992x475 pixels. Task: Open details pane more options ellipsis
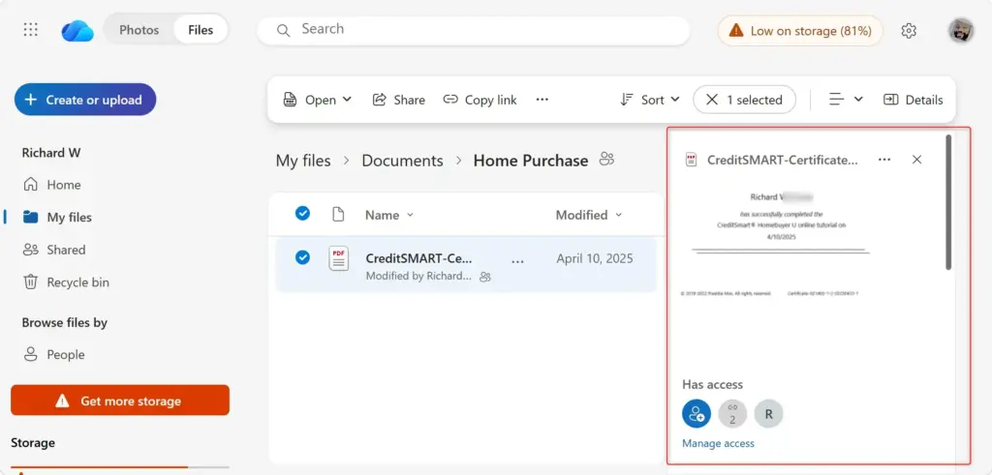[884, 160]
